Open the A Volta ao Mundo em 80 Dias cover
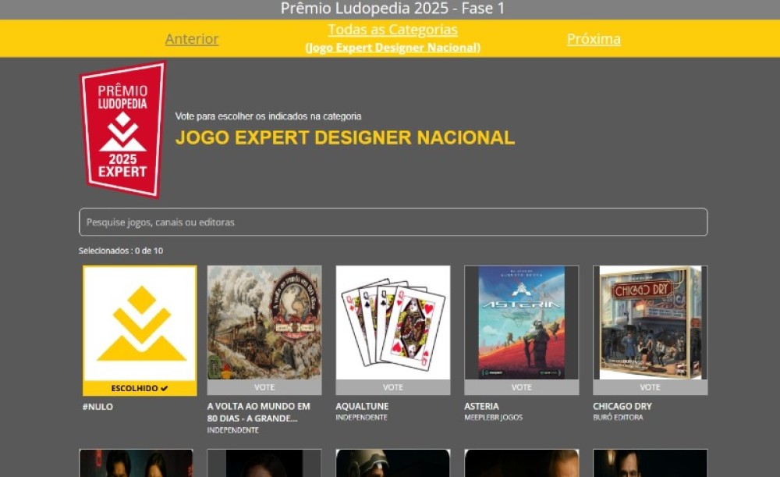Viewport: 780px width, 477px height. click(264, 322)
